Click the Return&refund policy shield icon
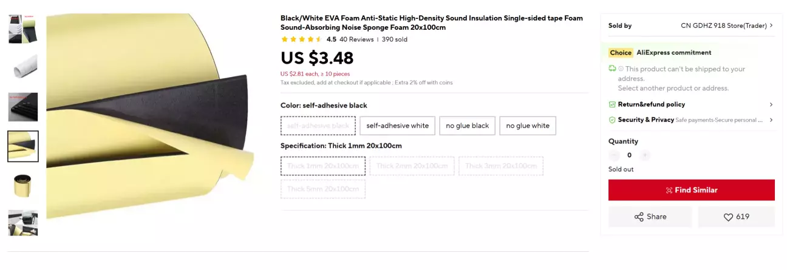787x270 pixels. click(x=612, y=104)
